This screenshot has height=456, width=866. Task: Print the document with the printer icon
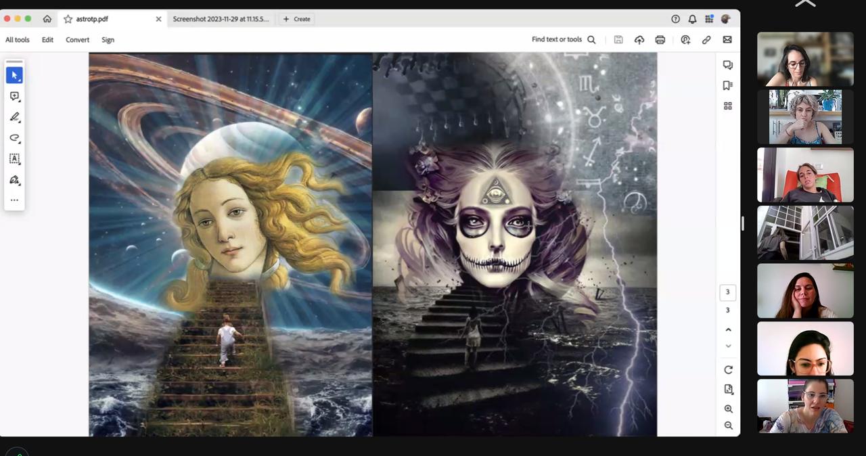(x=660, y=40)
